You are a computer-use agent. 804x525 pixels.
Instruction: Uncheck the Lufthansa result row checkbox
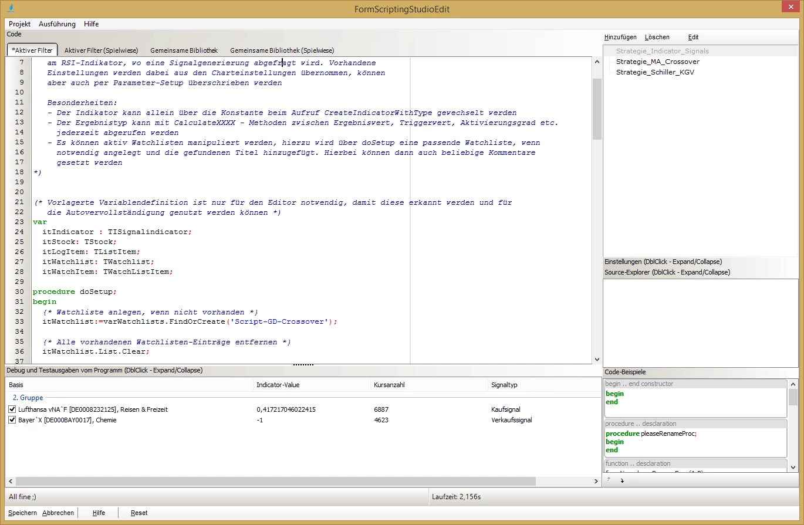12,409
